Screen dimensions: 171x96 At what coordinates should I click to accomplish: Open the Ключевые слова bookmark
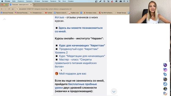point(90,13)
